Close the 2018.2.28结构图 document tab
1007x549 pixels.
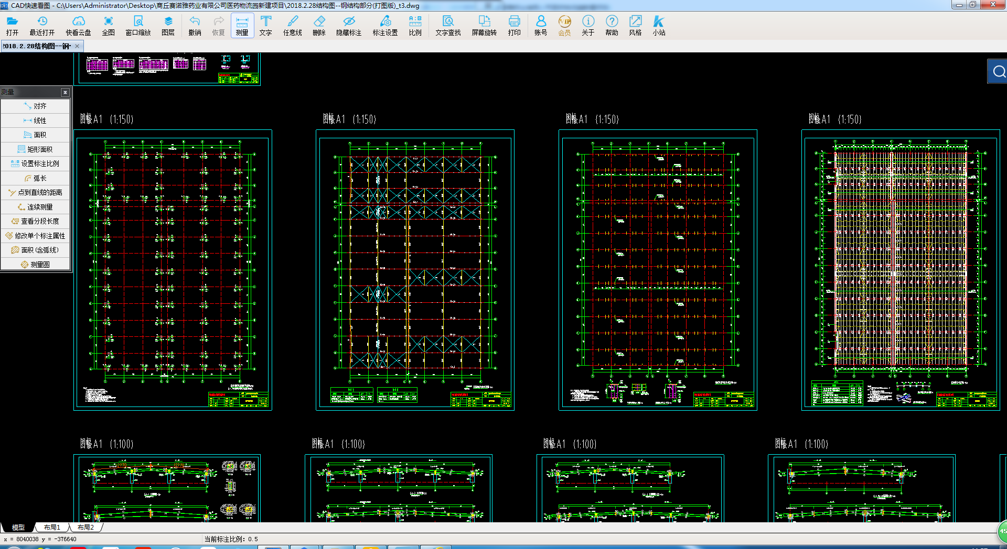77,46
